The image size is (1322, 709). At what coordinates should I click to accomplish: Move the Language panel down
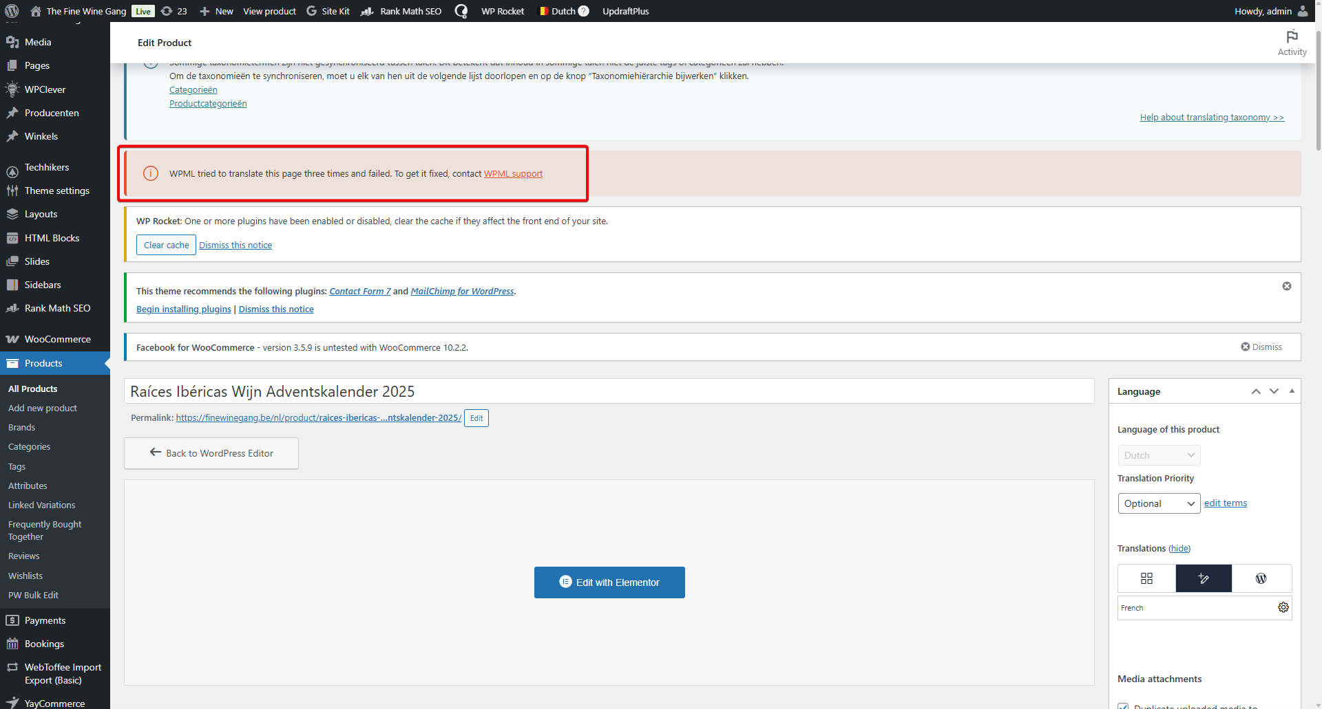(1274, 392)
